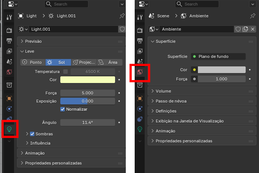Click Scene breadcrumb in Ambiente header
Viewport: 259px width, 173px height.
(x=163, y=16)
